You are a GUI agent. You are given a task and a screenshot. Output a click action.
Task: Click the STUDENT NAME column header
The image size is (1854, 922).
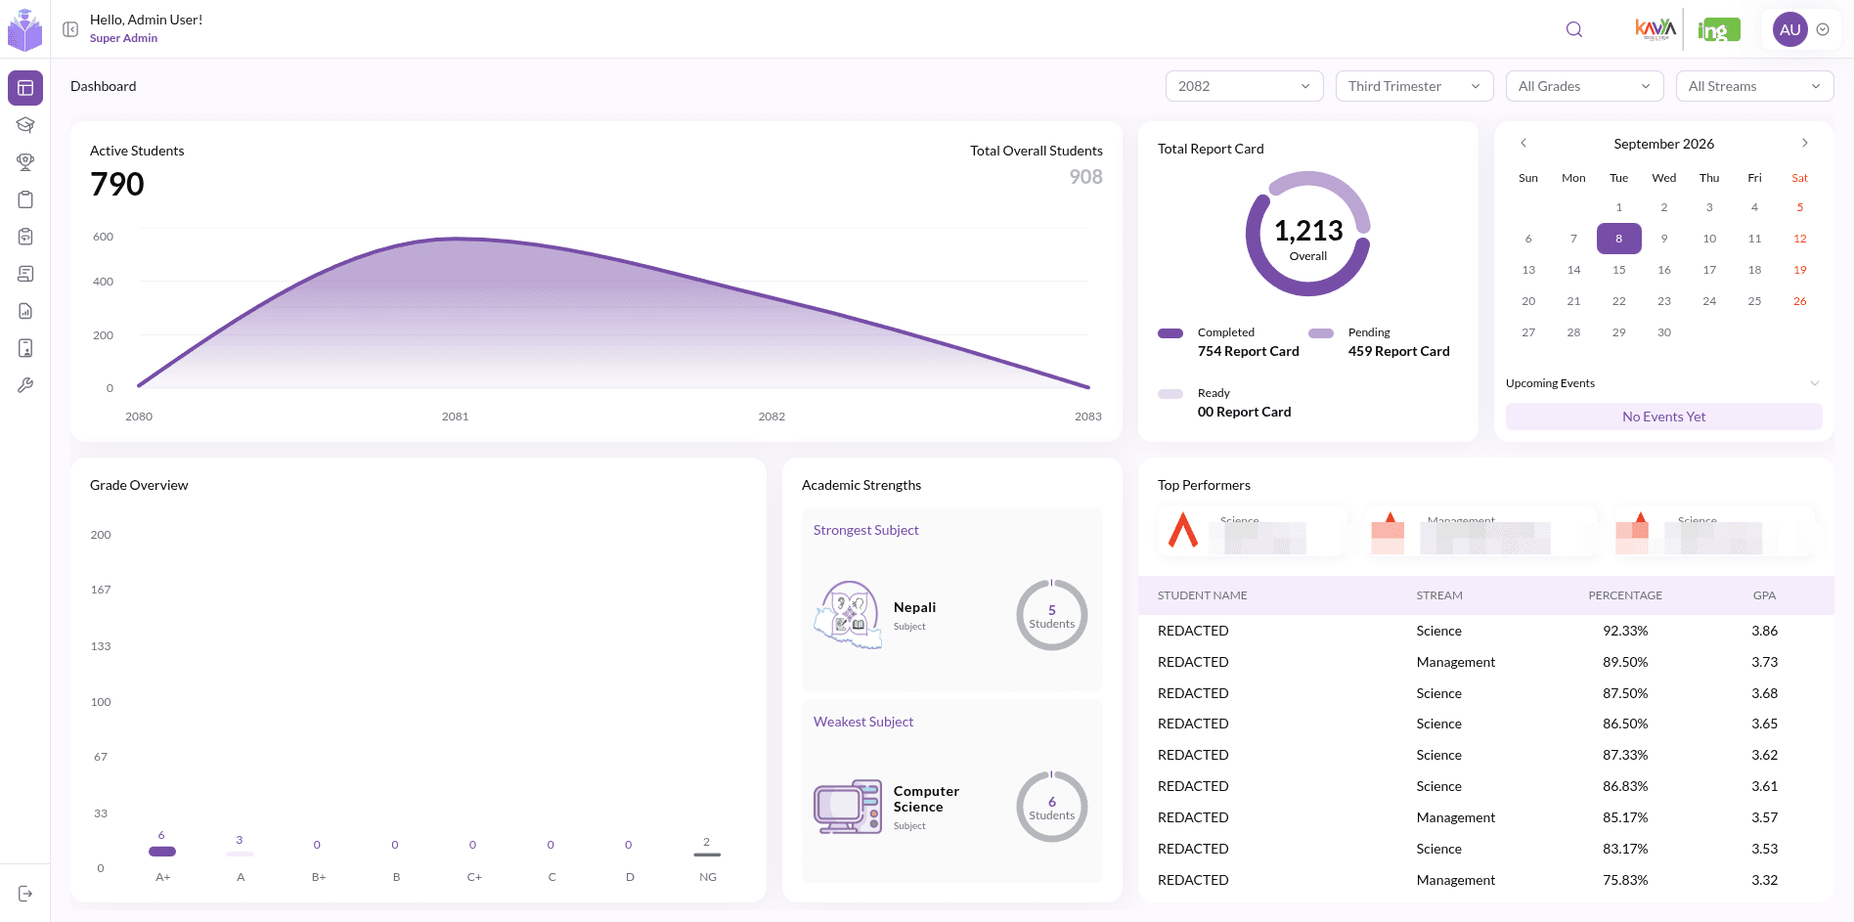[1203, 595]
